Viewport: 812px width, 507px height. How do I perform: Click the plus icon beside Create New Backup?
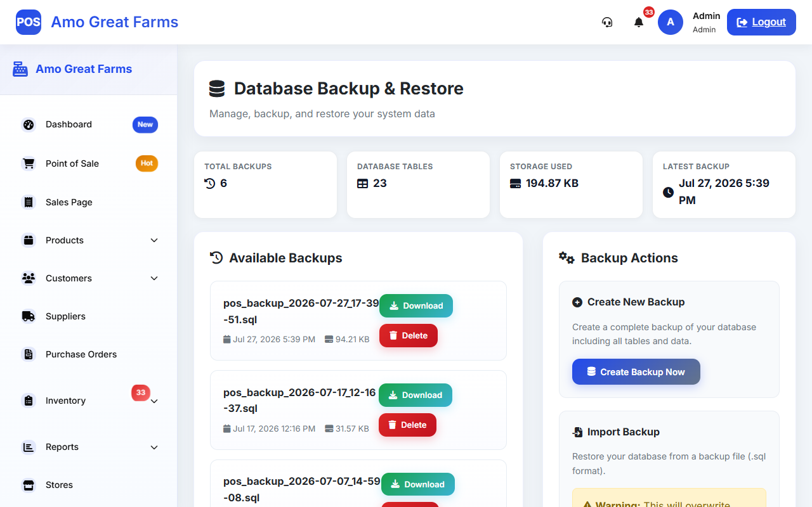(577, 302)
